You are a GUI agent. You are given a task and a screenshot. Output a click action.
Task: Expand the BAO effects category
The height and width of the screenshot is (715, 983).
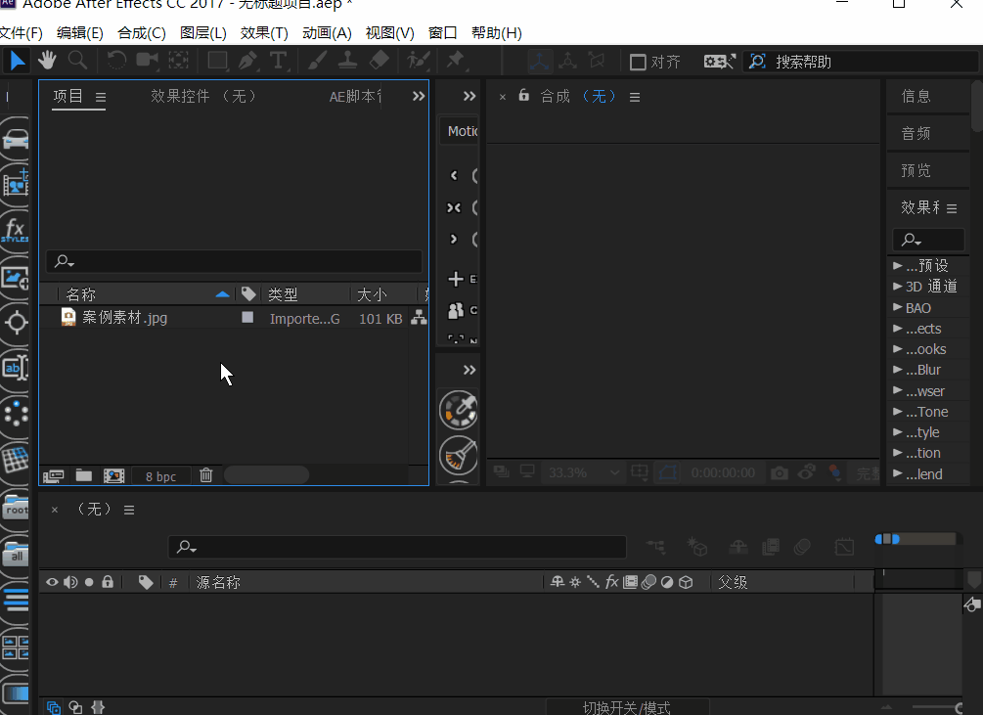(898, 307)
